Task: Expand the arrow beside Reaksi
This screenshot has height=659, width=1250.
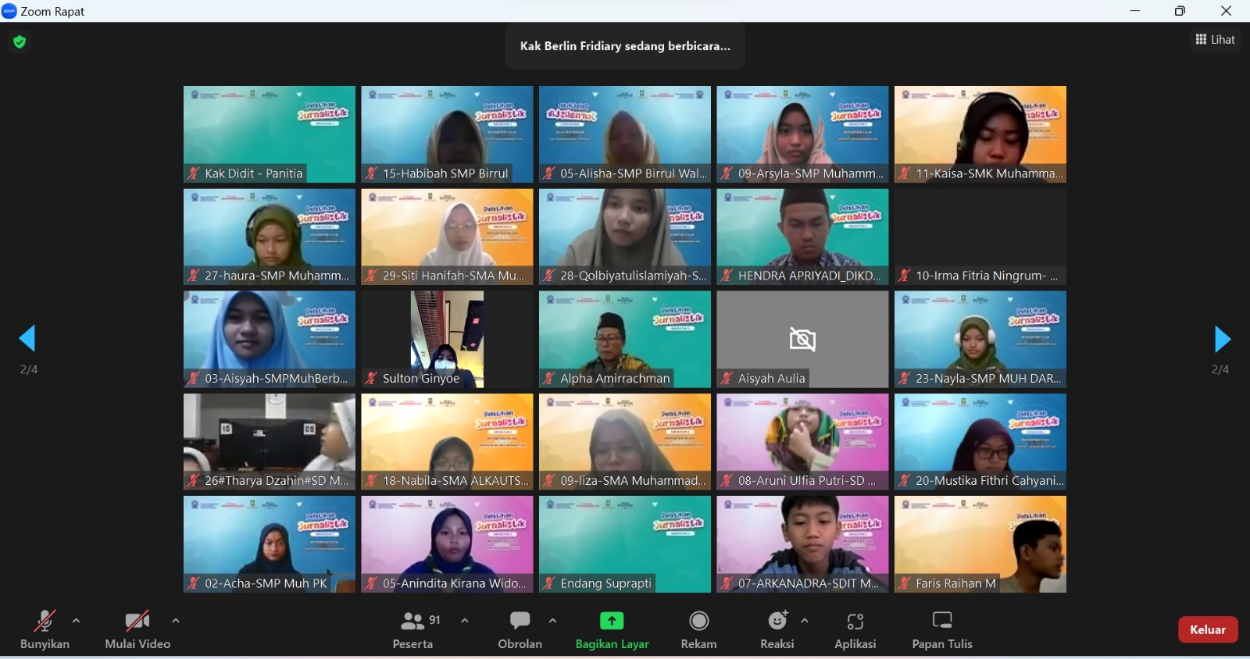Action: tap(805, 621)
